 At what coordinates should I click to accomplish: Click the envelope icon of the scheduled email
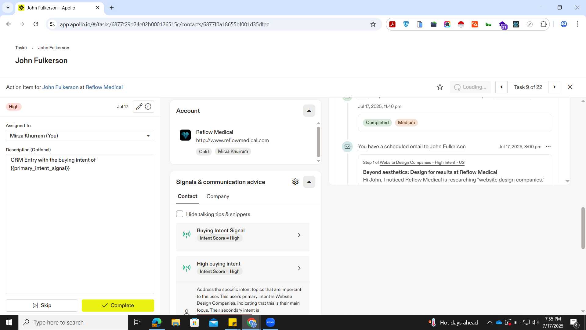click(347, 147)
